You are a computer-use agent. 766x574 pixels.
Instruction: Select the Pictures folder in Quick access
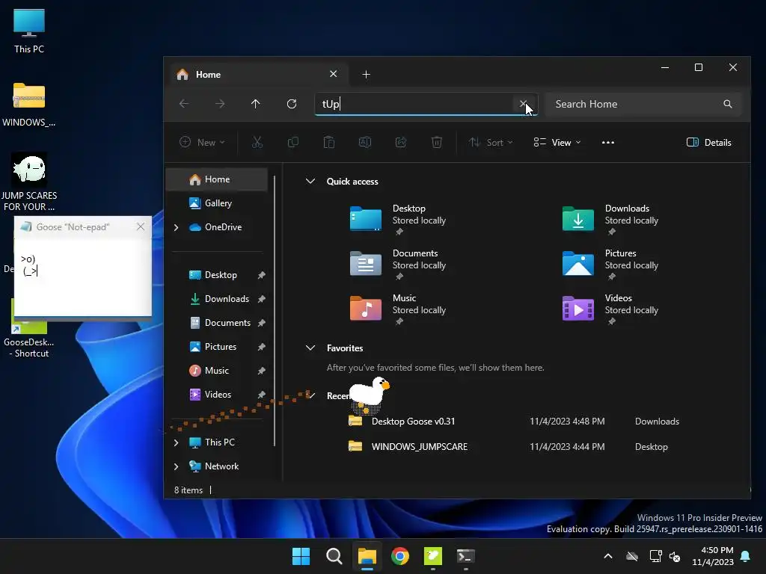tap(610, 264)
